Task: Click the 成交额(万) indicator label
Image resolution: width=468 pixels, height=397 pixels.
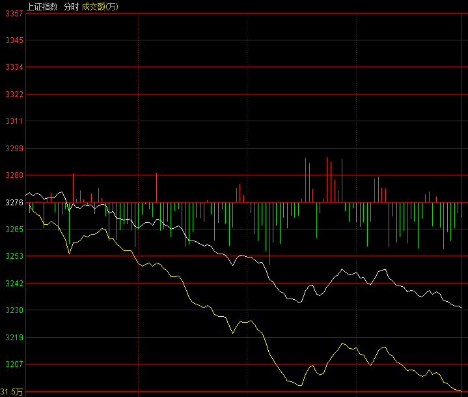Action: tap(100, 7)
